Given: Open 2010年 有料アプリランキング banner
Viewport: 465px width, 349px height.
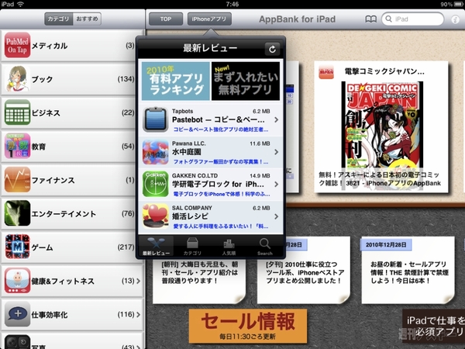Looking at the screenshot, I should point(176,81).
